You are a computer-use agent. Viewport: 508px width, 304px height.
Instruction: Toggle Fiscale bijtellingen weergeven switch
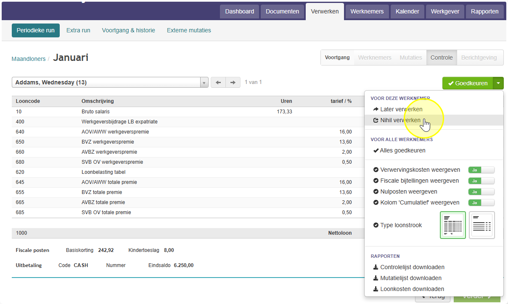pos(482,181)
